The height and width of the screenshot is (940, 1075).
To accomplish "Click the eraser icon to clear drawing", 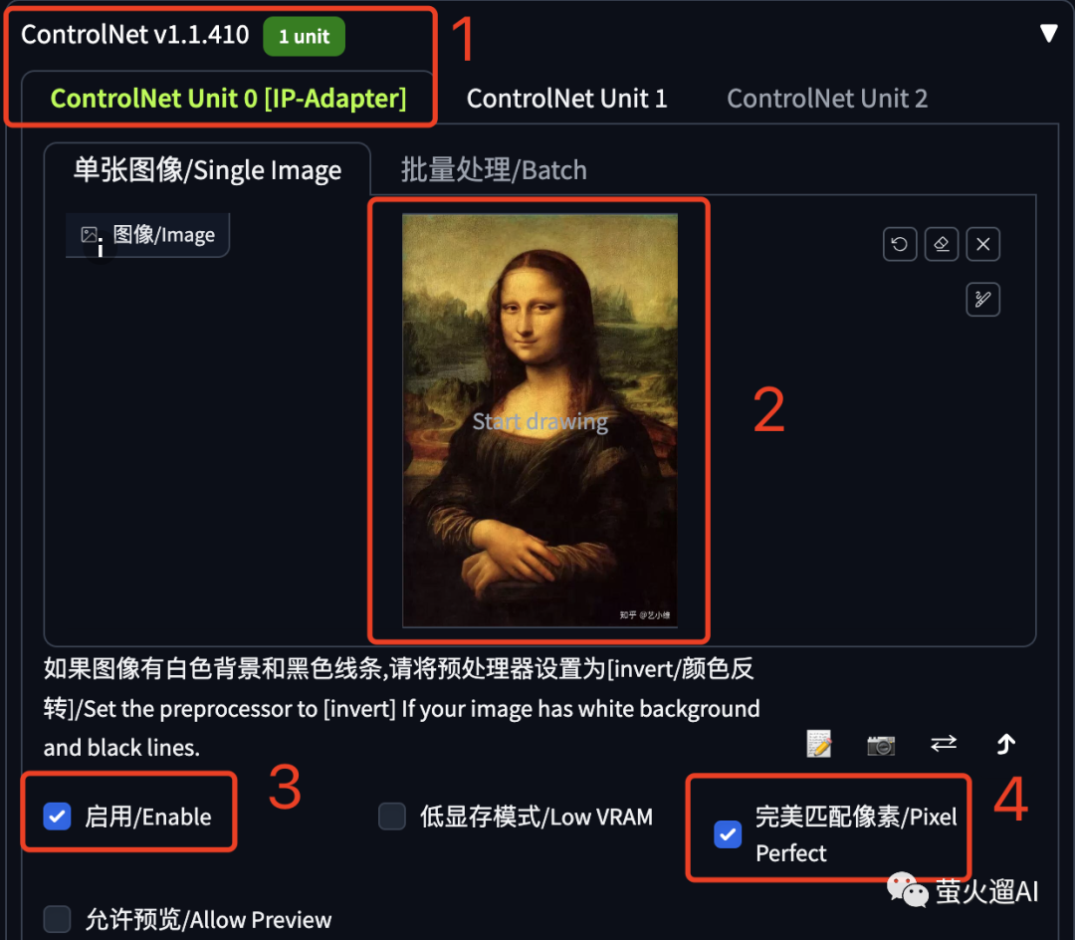I will (x=942, y=244).
